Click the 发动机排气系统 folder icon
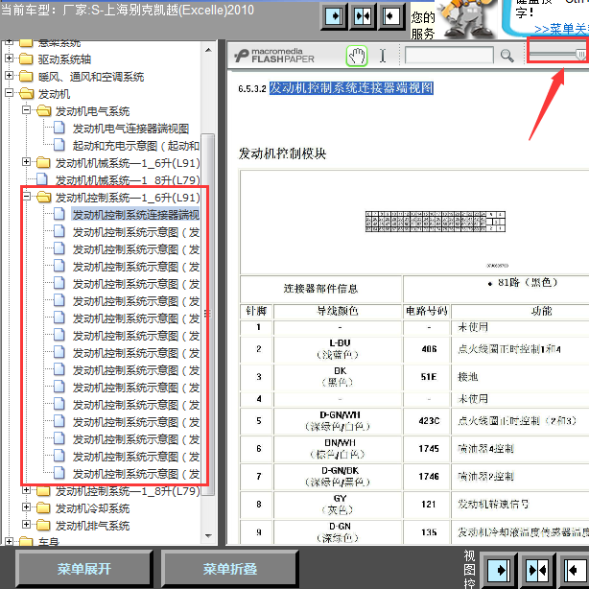 click(43, 526)
